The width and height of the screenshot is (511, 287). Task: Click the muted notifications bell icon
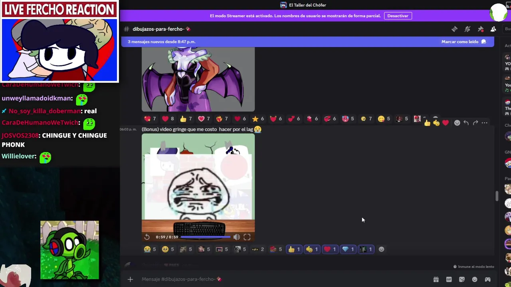click(467, 29)
